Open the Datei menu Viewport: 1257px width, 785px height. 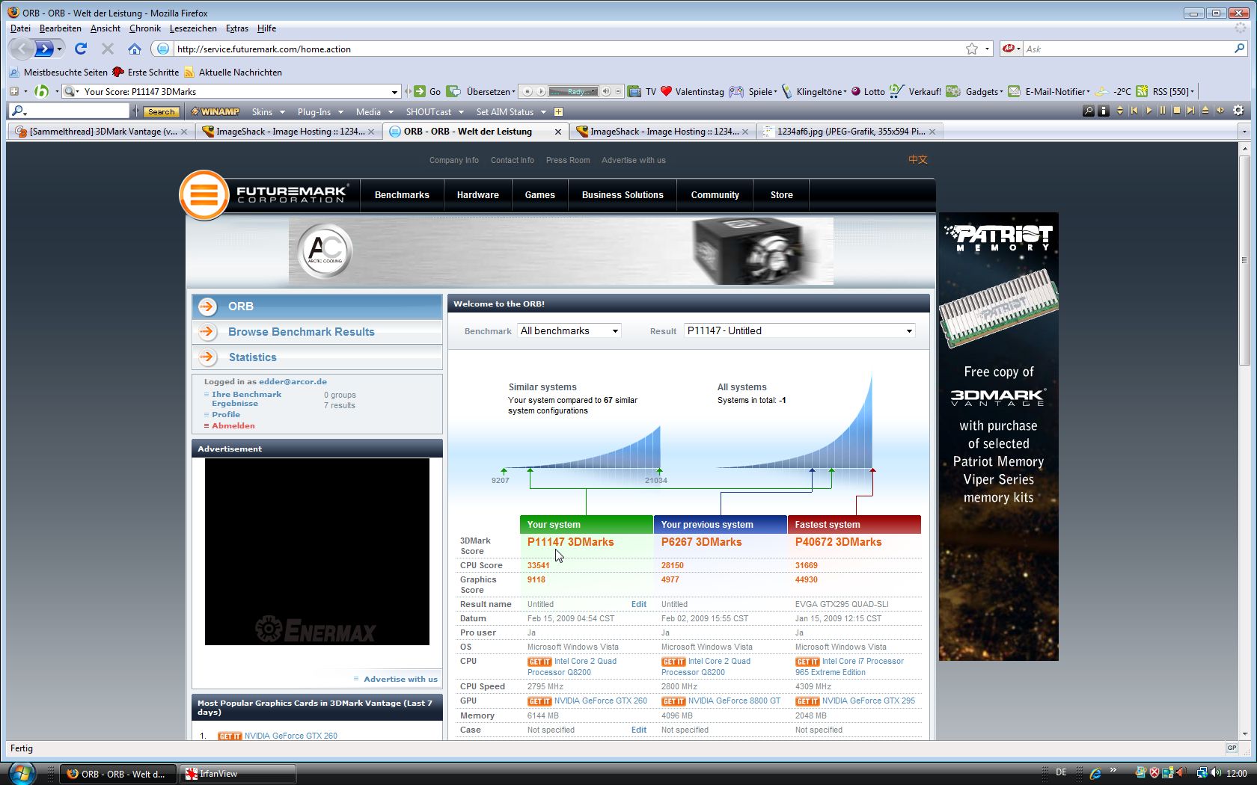pos(20,28)
